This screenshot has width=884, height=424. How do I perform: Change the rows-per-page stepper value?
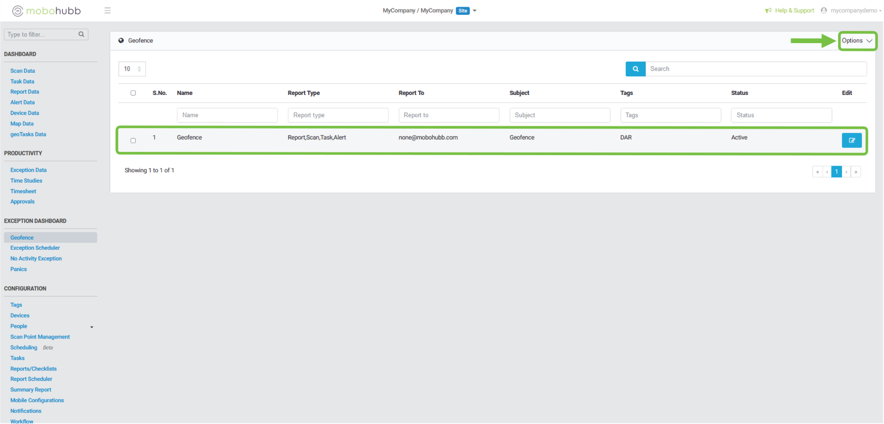(139, 69)
